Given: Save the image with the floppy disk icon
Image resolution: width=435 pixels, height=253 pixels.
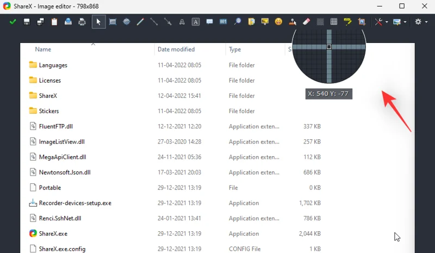Looking at the screenshot, I should 27,22.
